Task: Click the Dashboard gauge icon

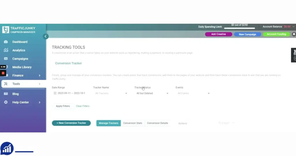Action: 6,42
